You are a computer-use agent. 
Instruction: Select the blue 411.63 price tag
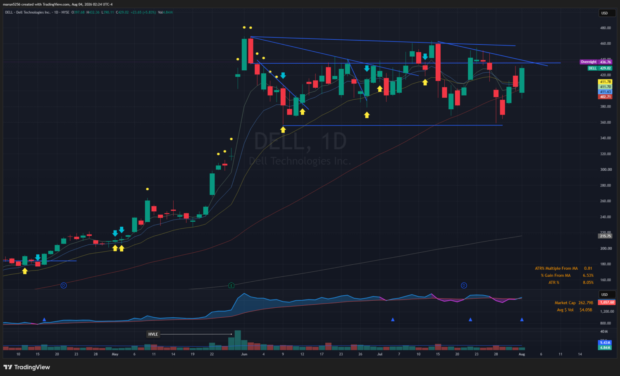[x=606, y=92]
